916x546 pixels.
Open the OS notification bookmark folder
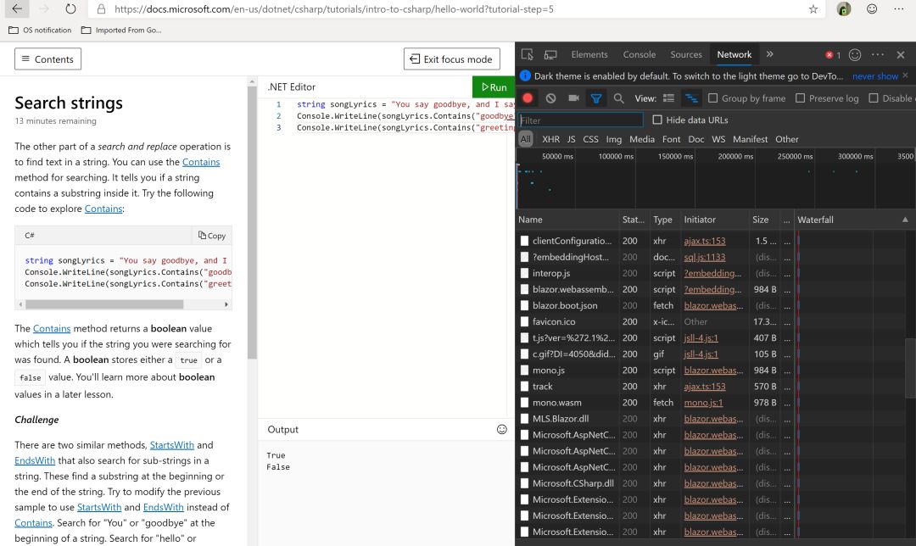41,30
